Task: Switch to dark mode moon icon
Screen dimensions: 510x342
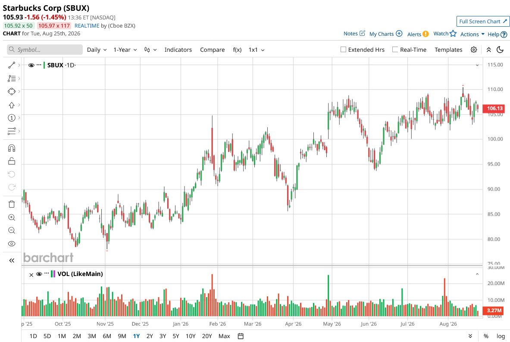Action: [x=500, y=50]
